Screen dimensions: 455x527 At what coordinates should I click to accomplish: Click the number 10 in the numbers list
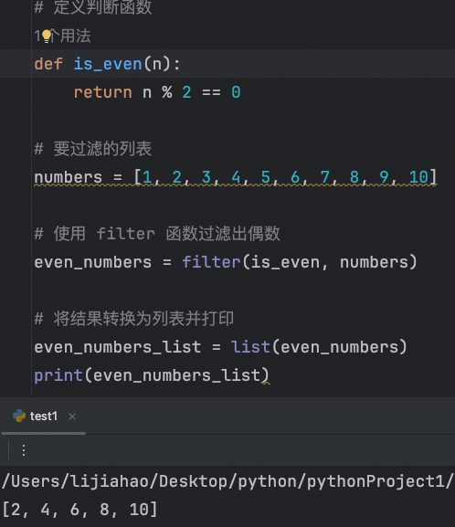click(x=418, y=177)
